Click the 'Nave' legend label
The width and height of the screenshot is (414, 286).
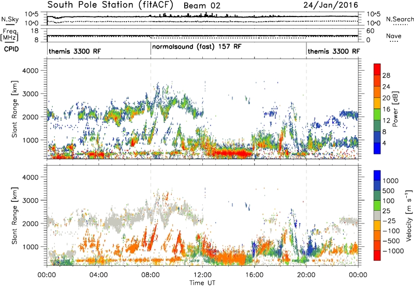pyautogui.click(x=394, y=36)
